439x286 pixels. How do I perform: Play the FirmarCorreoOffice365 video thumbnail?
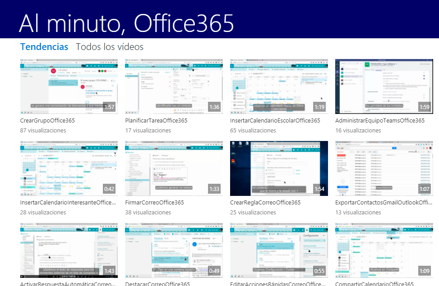pyautogui.click(x=174, y=168)
